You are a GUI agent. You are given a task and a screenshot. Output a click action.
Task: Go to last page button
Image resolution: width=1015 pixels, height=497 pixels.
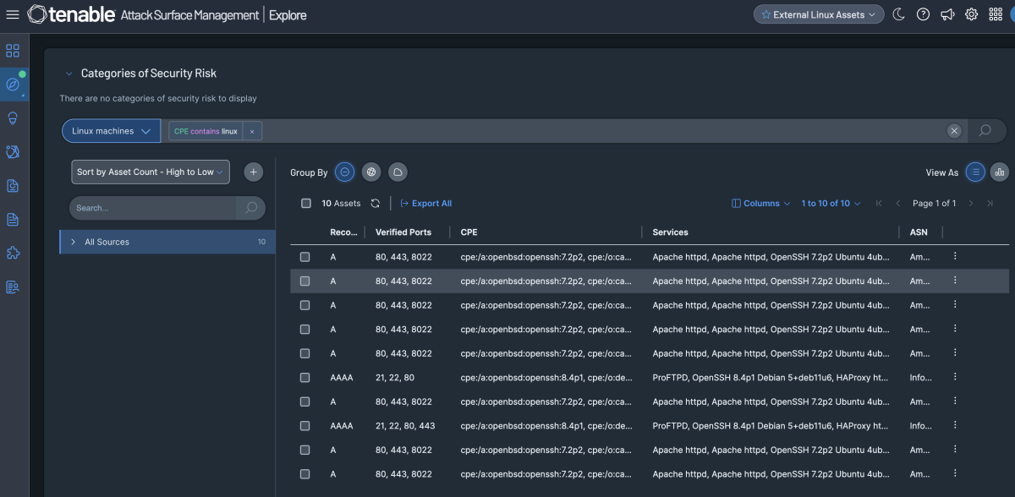990,204
